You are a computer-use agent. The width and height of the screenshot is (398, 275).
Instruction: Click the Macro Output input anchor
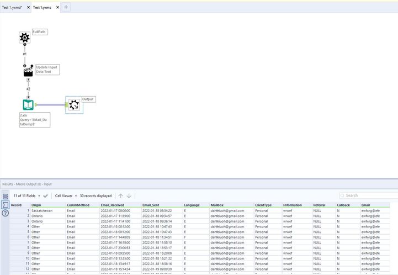coord(66,104)
